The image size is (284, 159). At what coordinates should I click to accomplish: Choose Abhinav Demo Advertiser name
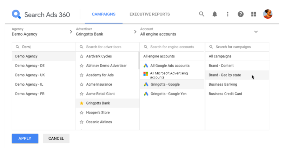coord(106,66)
